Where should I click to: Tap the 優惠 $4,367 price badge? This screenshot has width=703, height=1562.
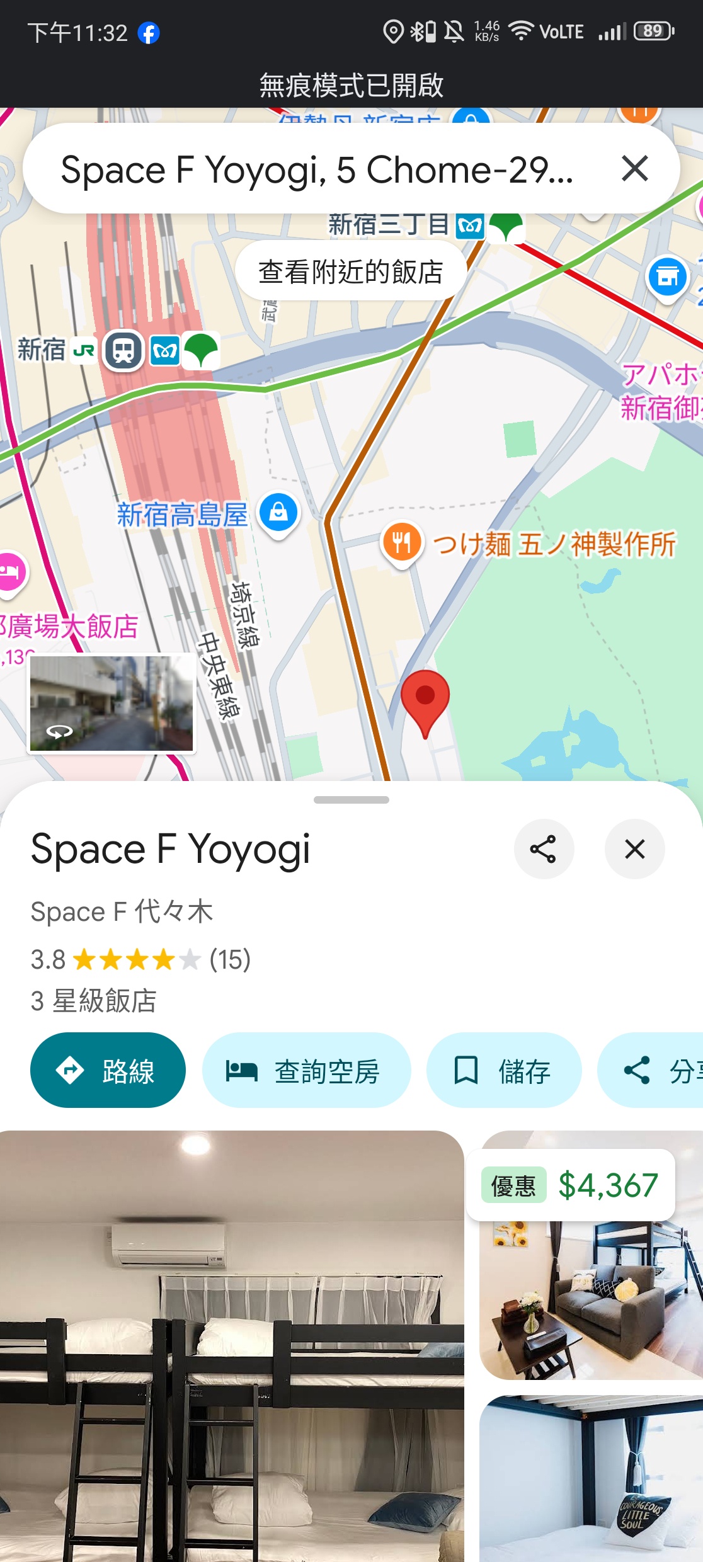(571, 1185)
